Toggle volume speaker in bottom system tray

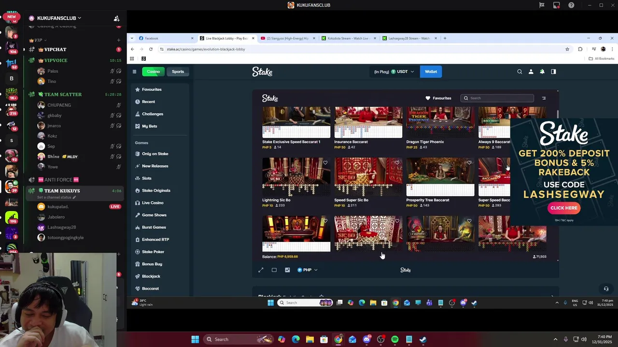coord(583,339)
